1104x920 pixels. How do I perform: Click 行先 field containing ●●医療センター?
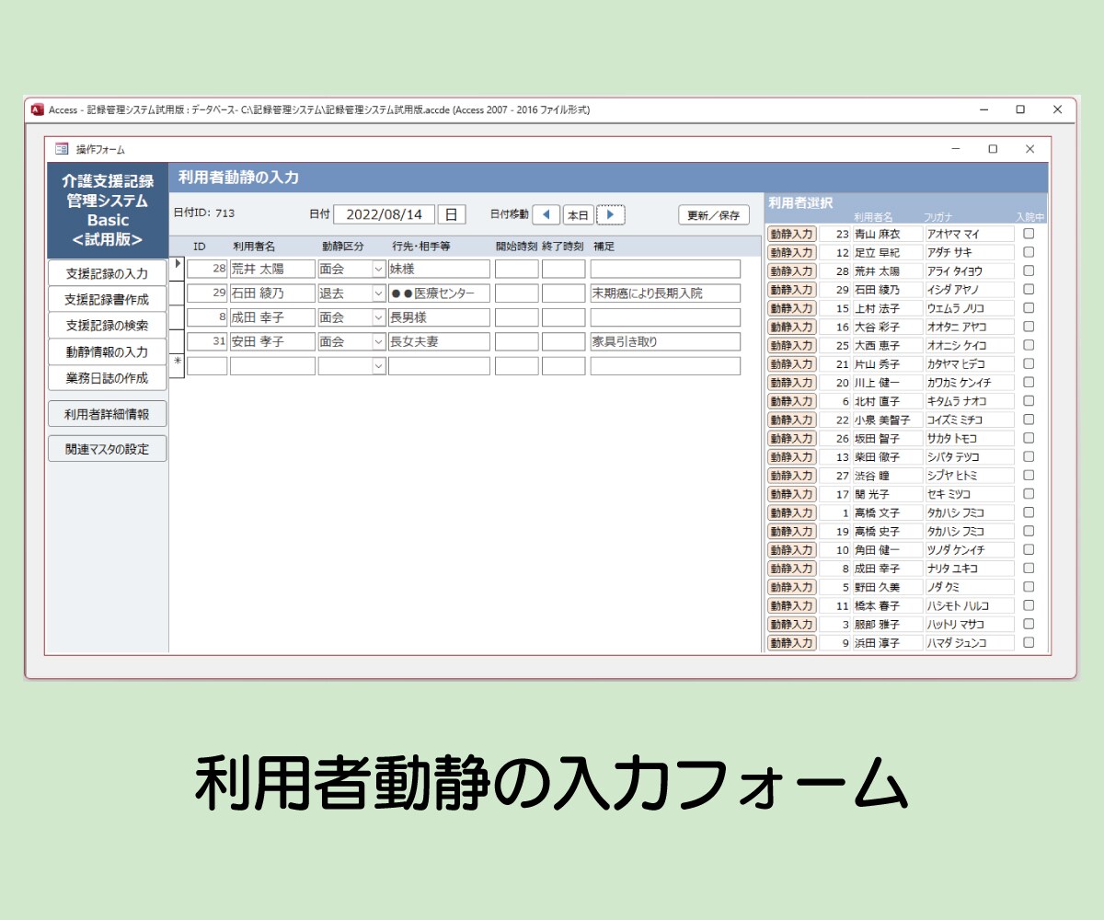[439, 293]
